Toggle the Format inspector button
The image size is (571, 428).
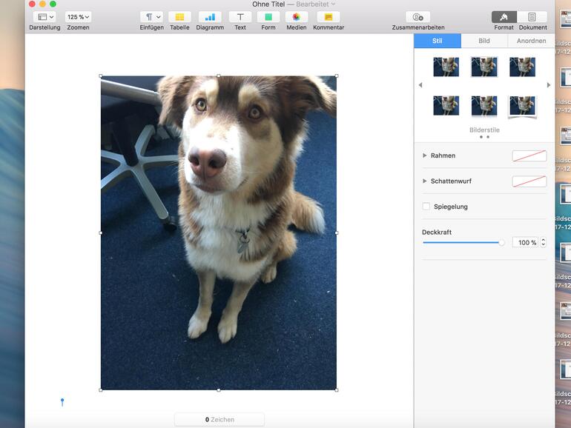click(x=504, y=17)
